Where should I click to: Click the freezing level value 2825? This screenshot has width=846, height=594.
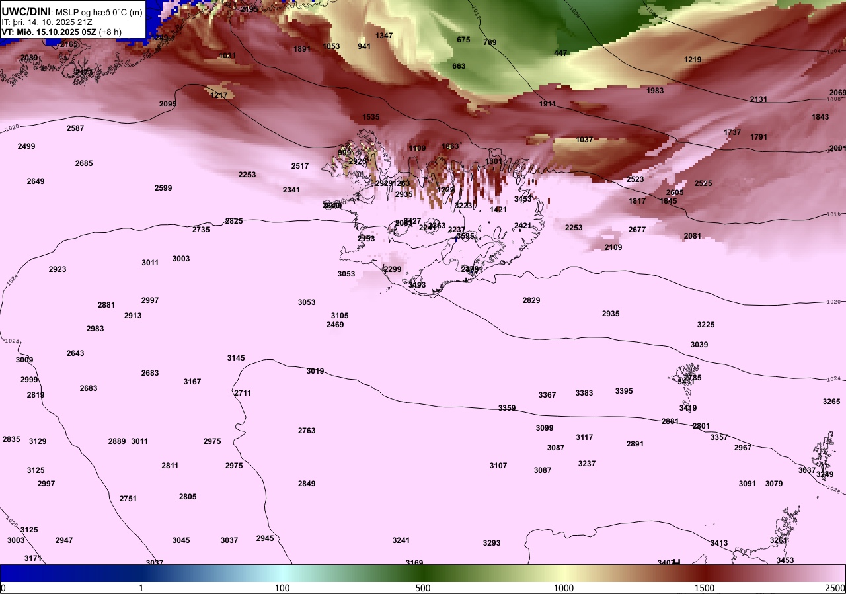[x=234, y=221]
